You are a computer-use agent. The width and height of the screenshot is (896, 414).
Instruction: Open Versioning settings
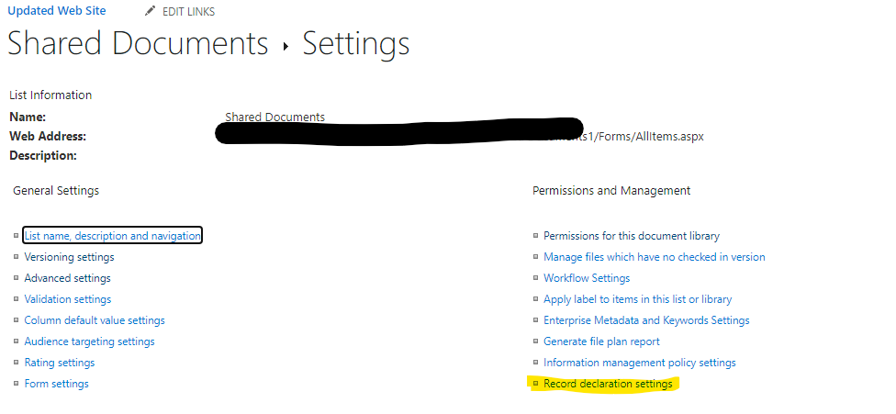[x=69, y=257]
